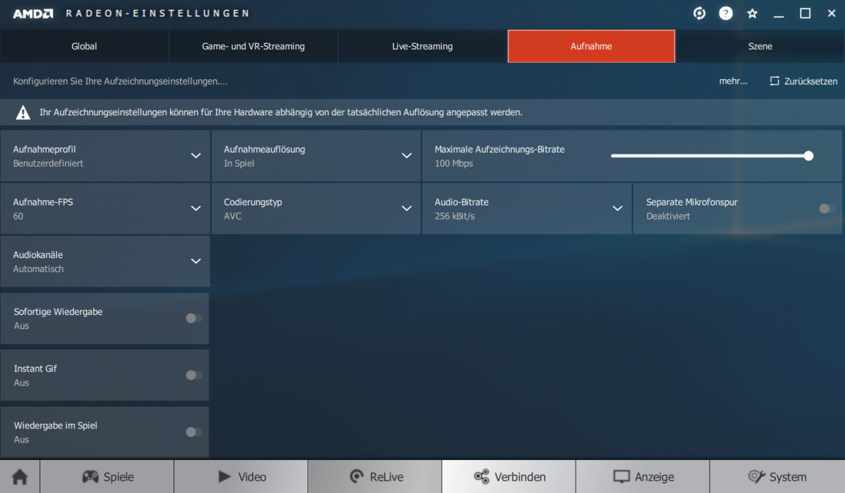Open the Anzeige display section

pos(643,477)
